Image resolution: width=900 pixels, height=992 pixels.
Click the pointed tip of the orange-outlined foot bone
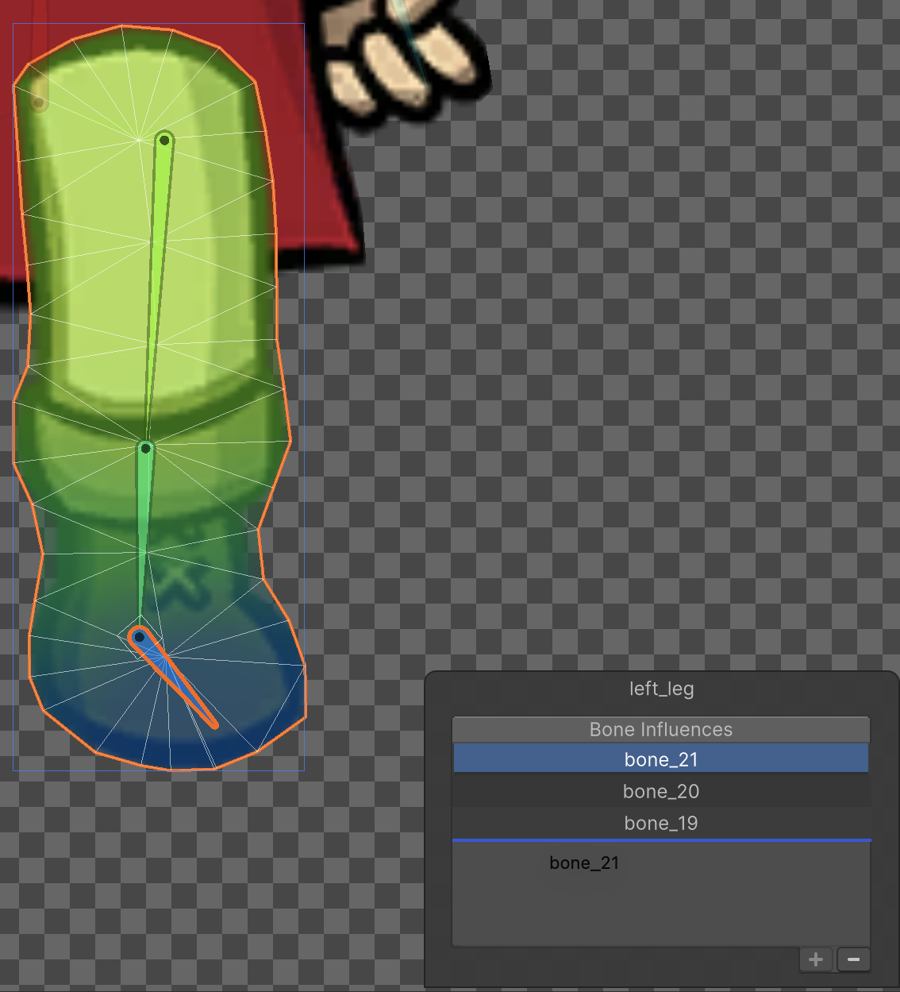pos(212,723)
